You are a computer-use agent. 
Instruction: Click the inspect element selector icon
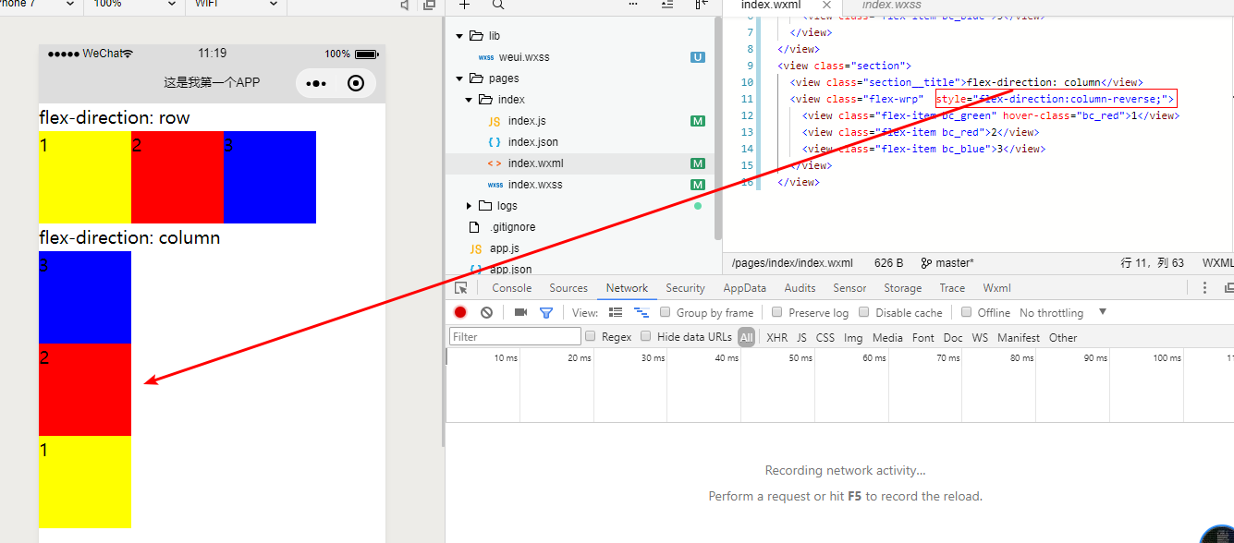(461, 288)
